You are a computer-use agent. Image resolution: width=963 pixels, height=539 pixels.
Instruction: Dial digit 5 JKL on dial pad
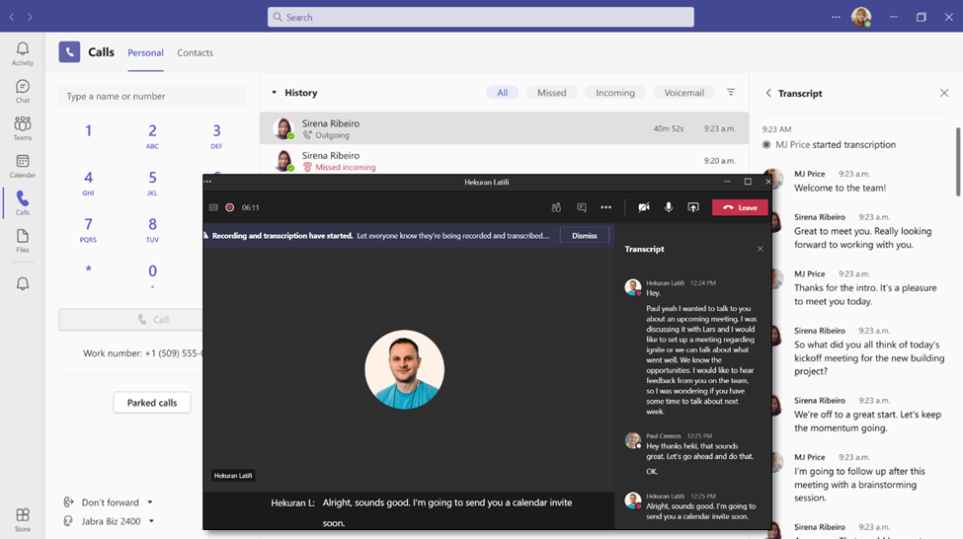coord(152,183)
